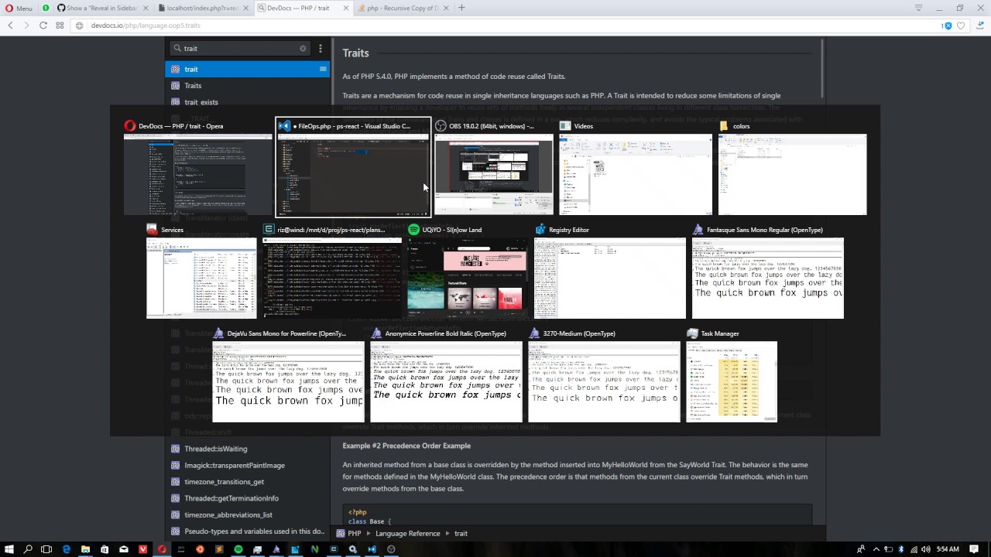991x557 pixels.
Task: Open 'Threaded::isWaiting' sidebar entry
Action: (x=247, y=449)
